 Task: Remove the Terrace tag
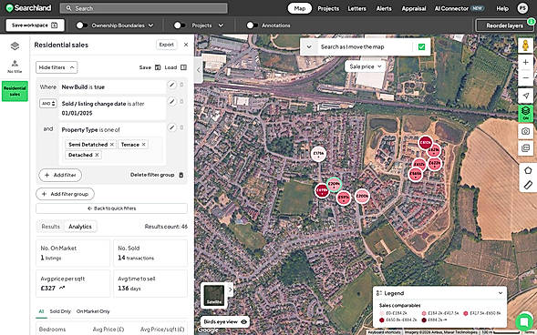[143, 145]
